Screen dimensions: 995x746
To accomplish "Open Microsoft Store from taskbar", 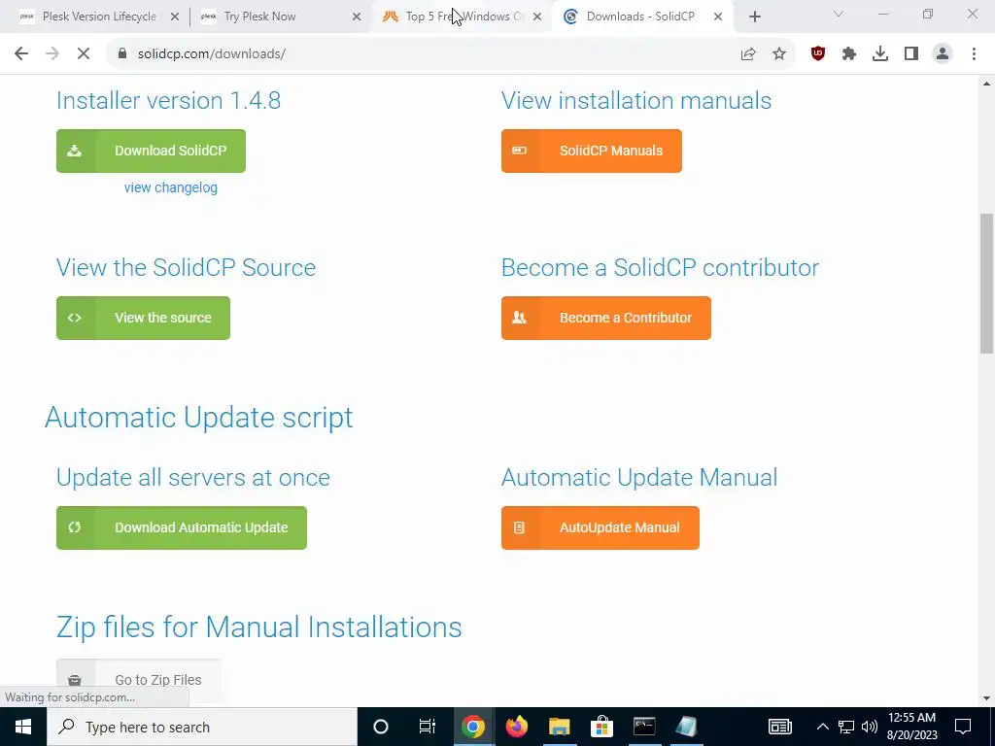I will (601, 727).
